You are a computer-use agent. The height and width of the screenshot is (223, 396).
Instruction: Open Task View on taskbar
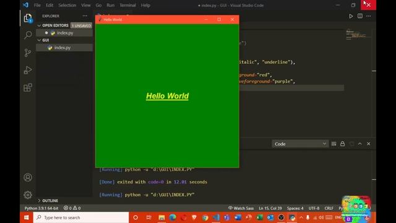tap(148, 217)
